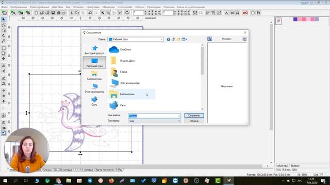
Task: Open Этот компьютер in dialog places sidebar
Action: (x=94, y=88)
